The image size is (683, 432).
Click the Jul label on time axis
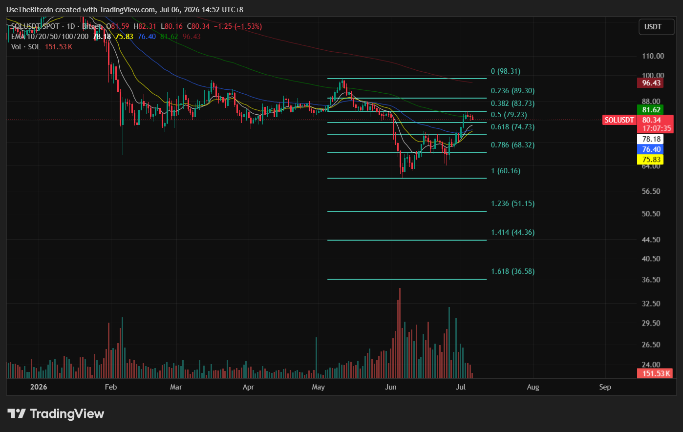[x=460, y=387]
